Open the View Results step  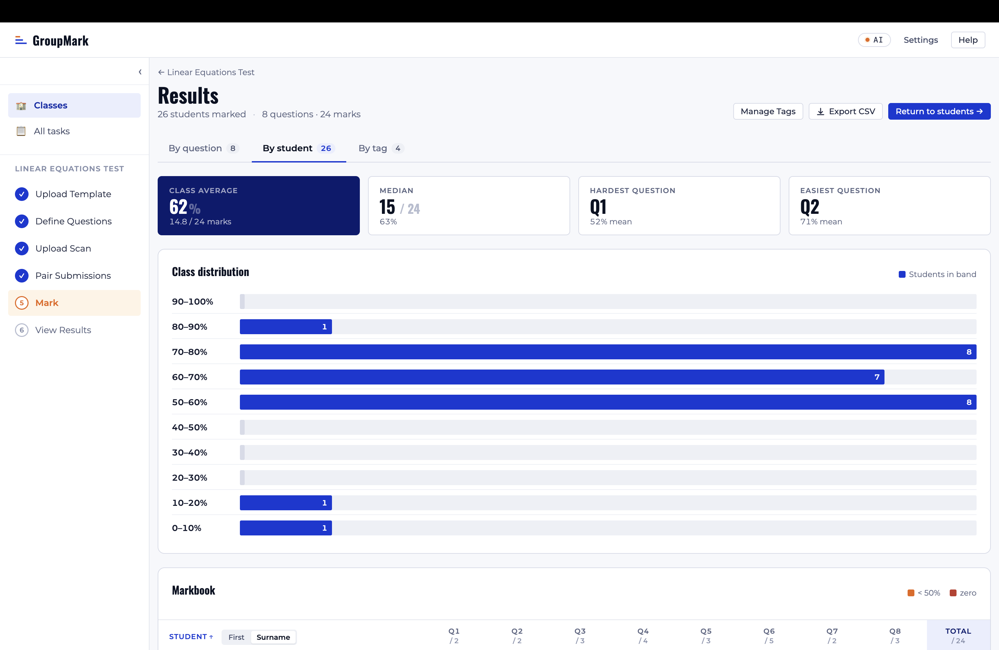pos(63,330)
